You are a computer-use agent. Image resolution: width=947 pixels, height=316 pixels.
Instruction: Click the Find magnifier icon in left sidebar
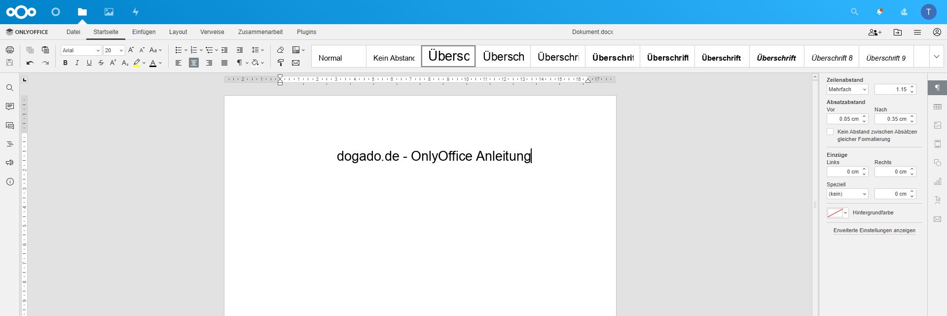(9, 88)
